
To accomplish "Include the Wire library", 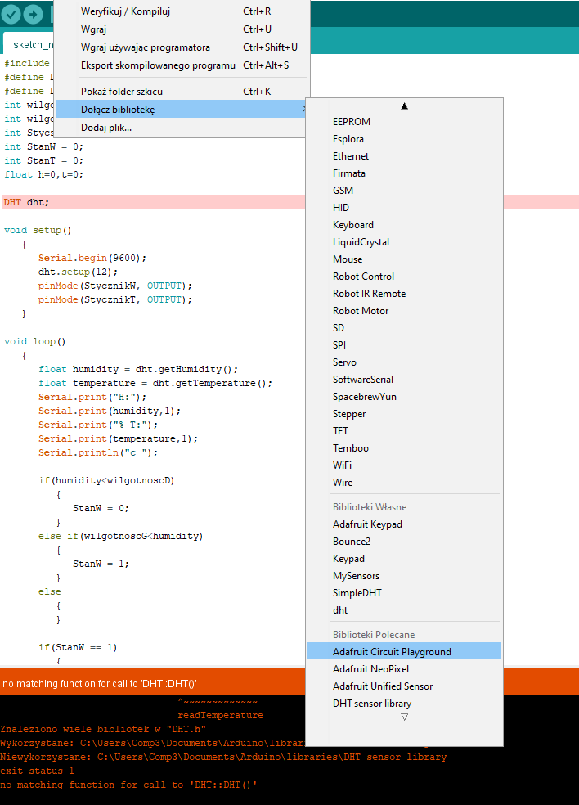I will coord(404,483).
